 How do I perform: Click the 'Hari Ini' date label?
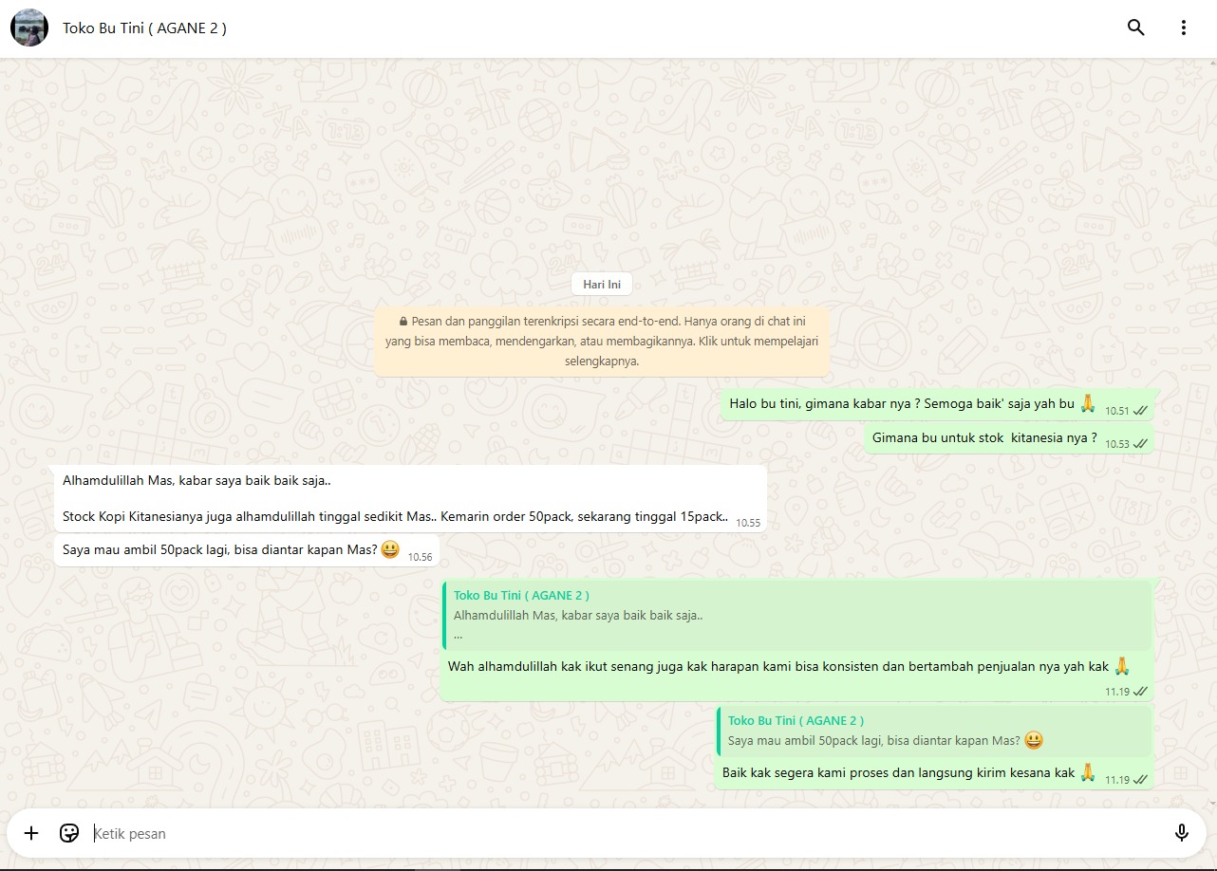point(601,285)
